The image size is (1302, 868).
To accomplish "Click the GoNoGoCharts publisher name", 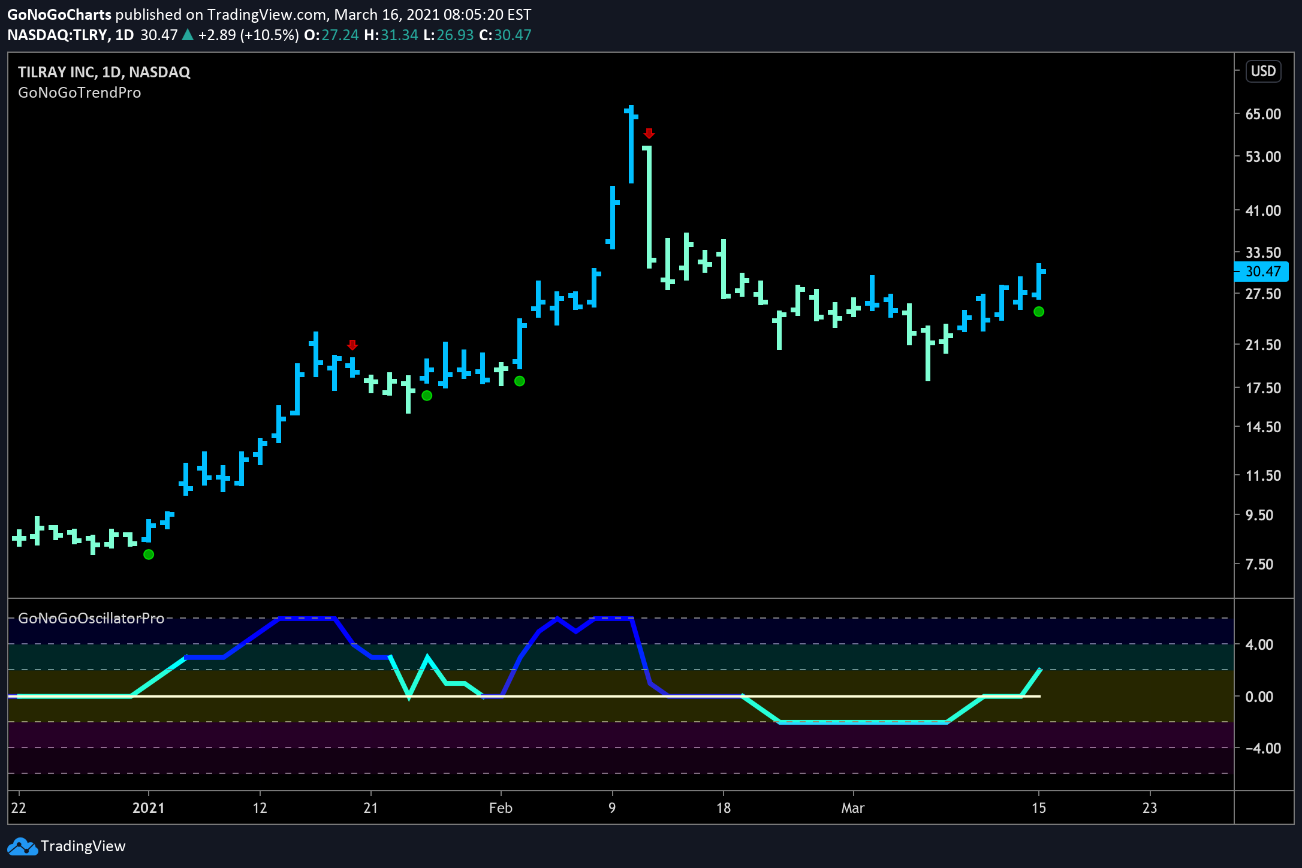I will coord(59,14).
